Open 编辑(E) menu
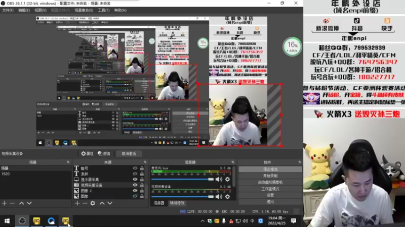Image resolution: width=405 pixels, height=227 pixels. point(24,10)
